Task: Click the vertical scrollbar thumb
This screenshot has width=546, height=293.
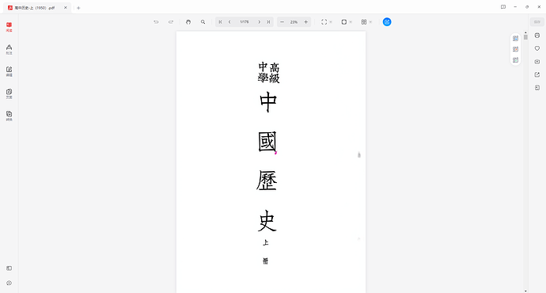Action: (x=525, y=37)
